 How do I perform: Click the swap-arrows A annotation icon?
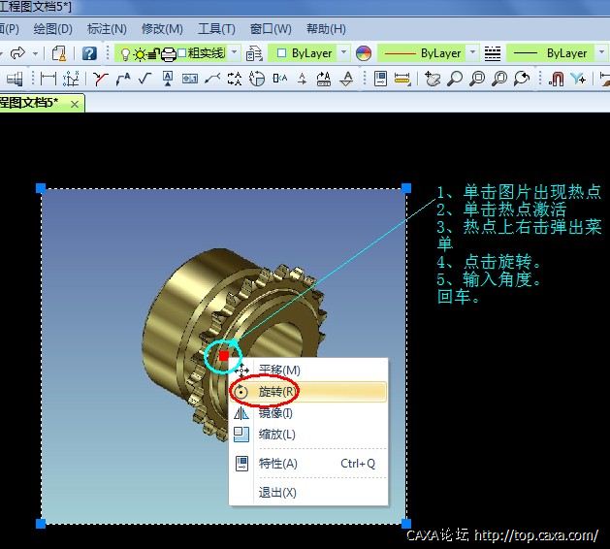click(x=235, y=79)
